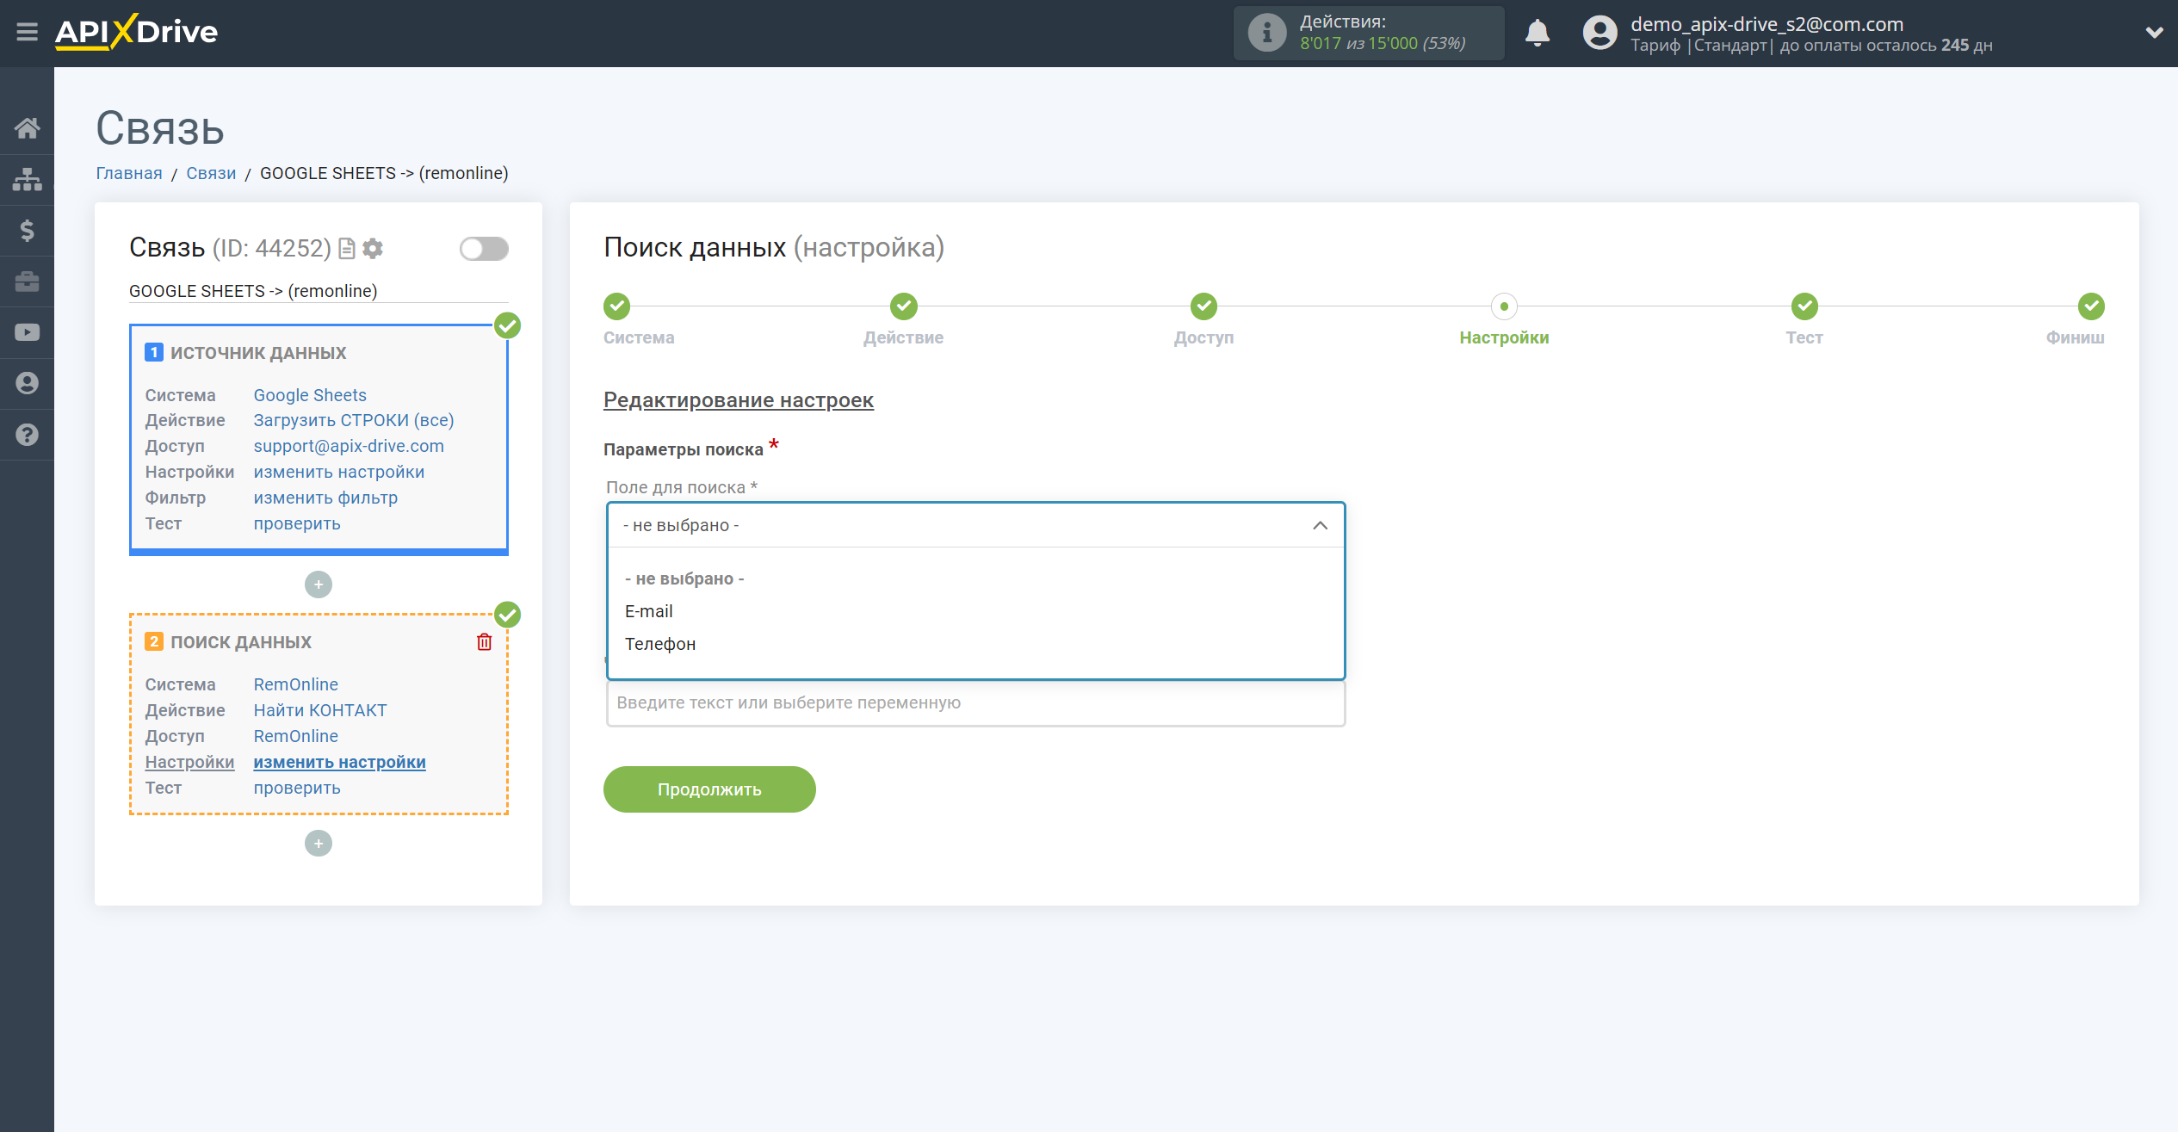Expand the account dropdown chevron
Screen dimensions: 2178x1132
2154,33
